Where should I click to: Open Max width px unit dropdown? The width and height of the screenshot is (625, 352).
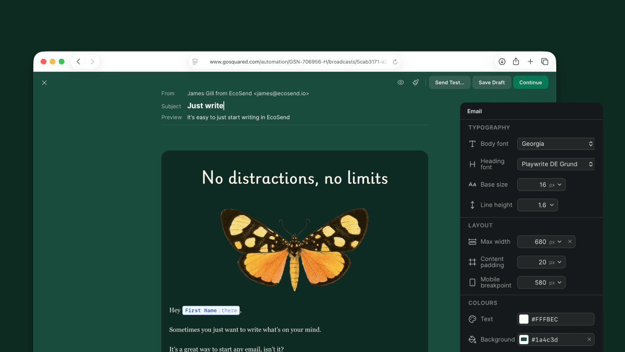556,242
